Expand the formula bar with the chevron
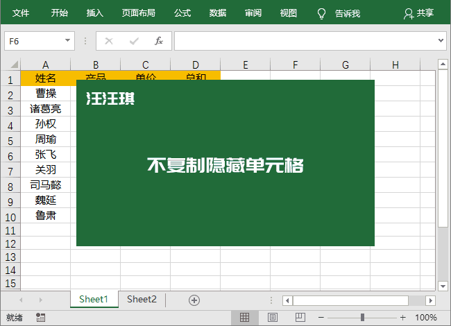Screen dimensions: 451x326 (x=441, y=41)
